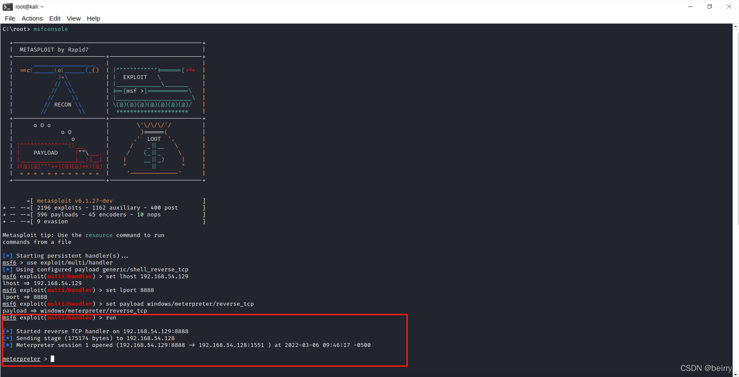
Task: Open the Actions menu
Action: tap(32, 18)
